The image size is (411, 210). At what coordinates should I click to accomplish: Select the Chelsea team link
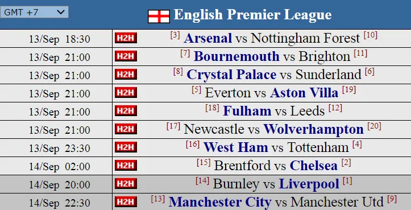pos(313,166)
